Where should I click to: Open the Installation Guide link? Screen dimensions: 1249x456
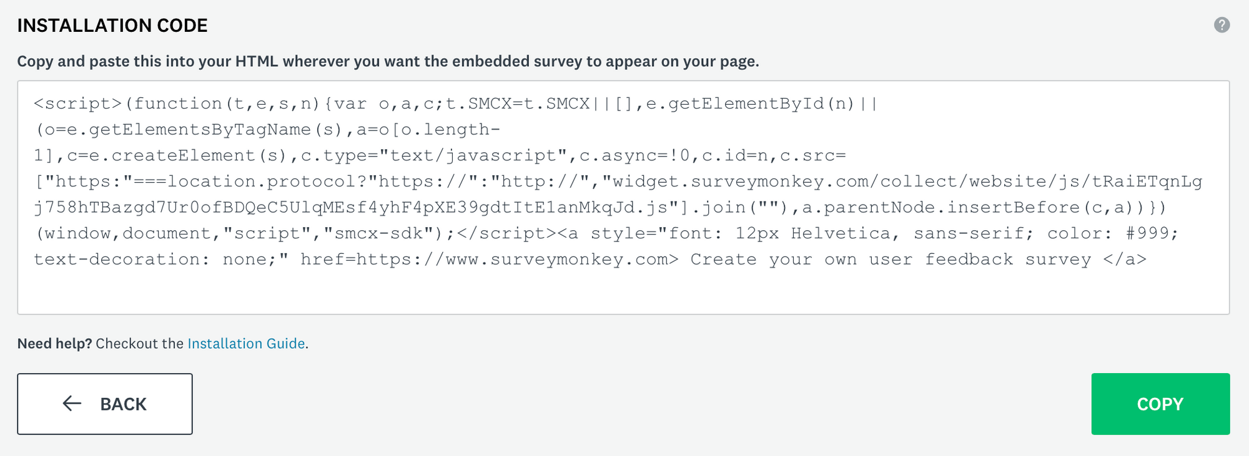point(246,344)
